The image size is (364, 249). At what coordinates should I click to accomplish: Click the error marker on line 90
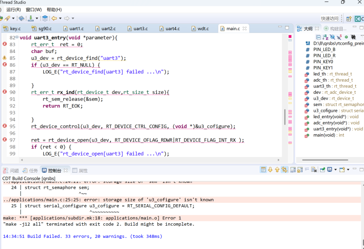[5, 92]
